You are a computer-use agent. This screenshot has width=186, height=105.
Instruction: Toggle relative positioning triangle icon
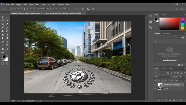coord(25,9)
